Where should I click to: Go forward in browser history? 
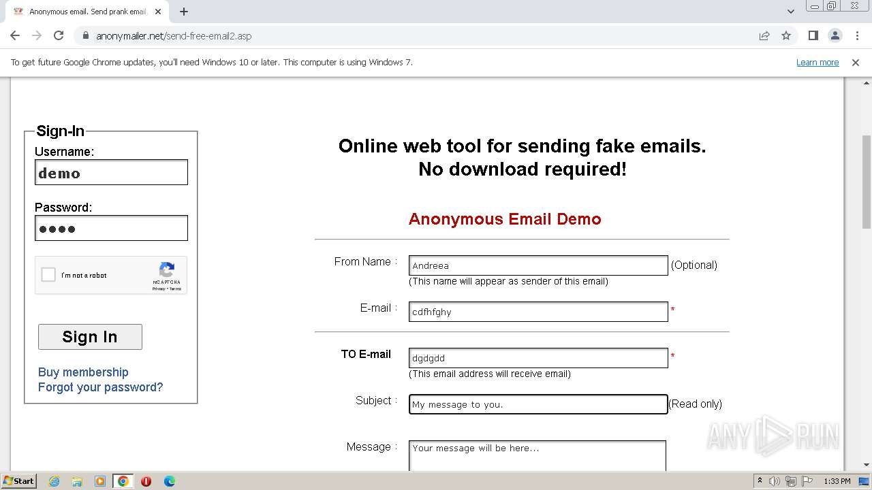(x=37, y=35)
